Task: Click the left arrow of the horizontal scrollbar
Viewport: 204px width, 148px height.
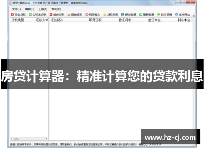Action: [12, 139]
